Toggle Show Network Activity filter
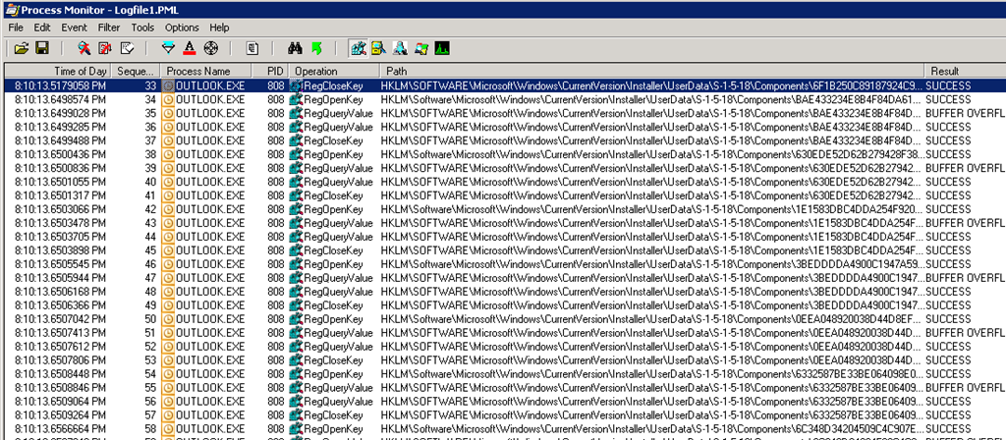 tap(400, 47)
